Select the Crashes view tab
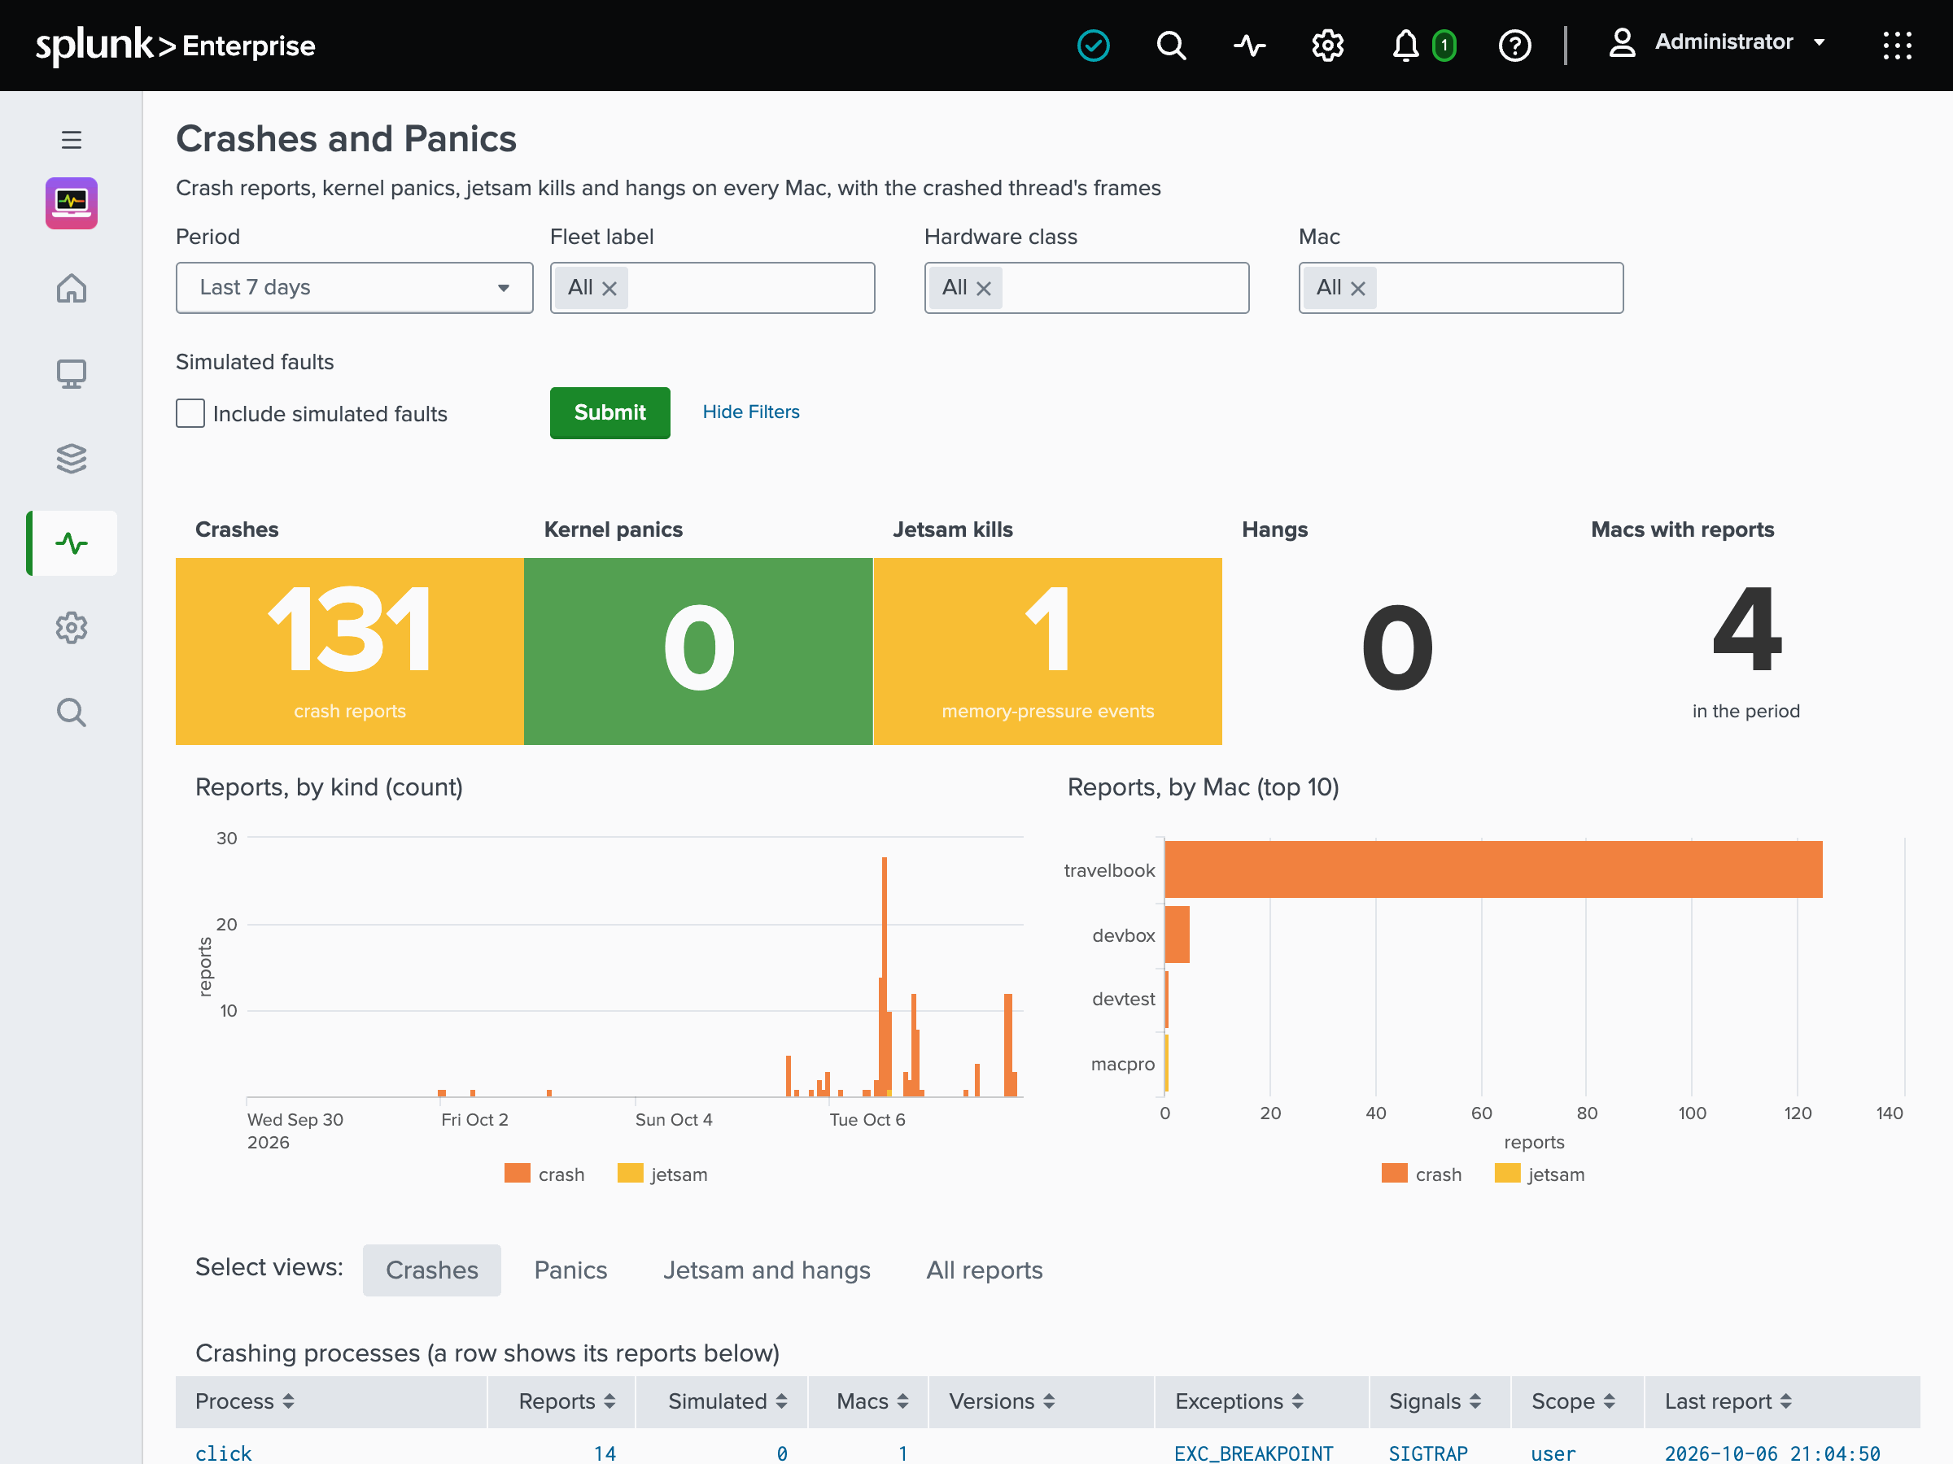The width and height of the screenshot is (1953, 1464). [432, 1270]
